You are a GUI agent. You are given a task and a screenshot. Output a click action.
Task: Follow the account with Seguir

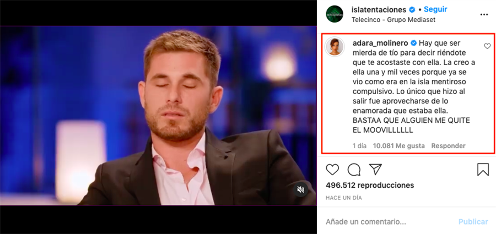click(436, 9)
